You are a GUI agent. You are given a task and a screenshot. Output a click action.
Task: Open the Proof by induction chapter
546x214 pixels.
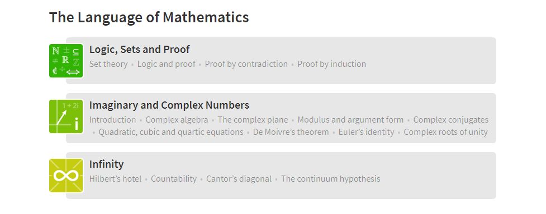(x=331, y=64)
